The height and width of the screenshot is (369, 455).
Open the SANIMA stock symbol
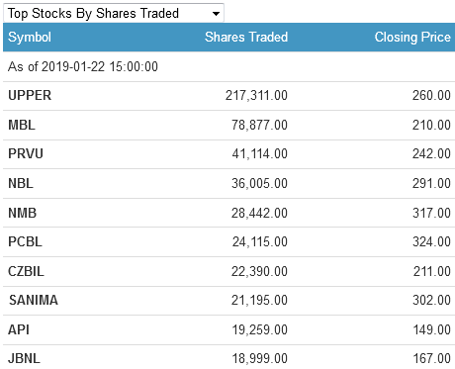(34, 300)
